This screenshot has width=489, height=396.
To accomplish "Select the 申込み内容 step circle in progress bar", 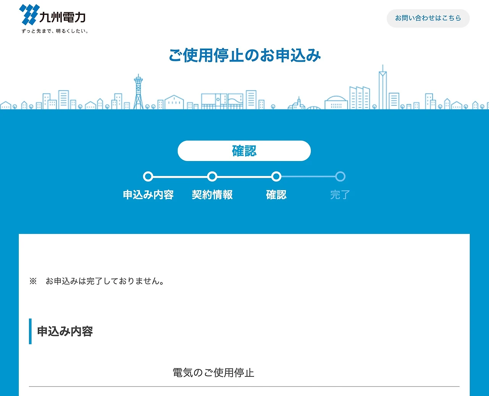I will pos(148,176).
